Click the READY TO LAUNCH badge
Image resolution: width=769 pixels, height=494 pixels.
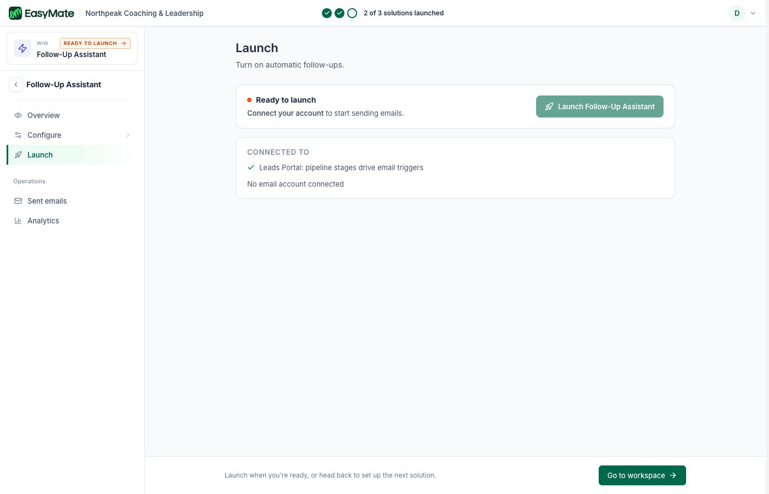click(x=95, y=43)
